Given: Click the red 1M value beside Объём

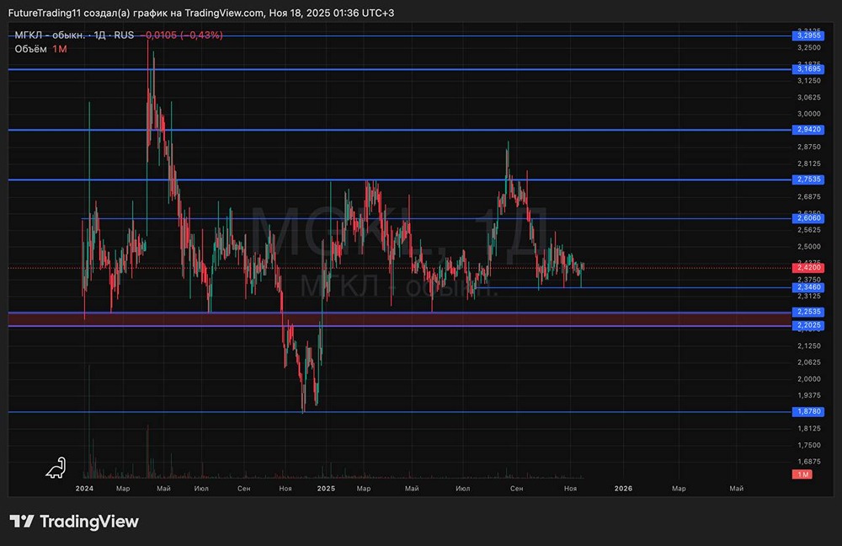Looking at the screenshot, I should coord(60,49).
